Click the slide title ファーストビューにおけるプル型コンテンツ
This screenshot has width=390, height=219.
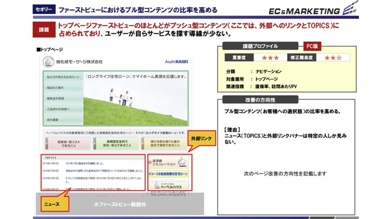tap(138, 10)
